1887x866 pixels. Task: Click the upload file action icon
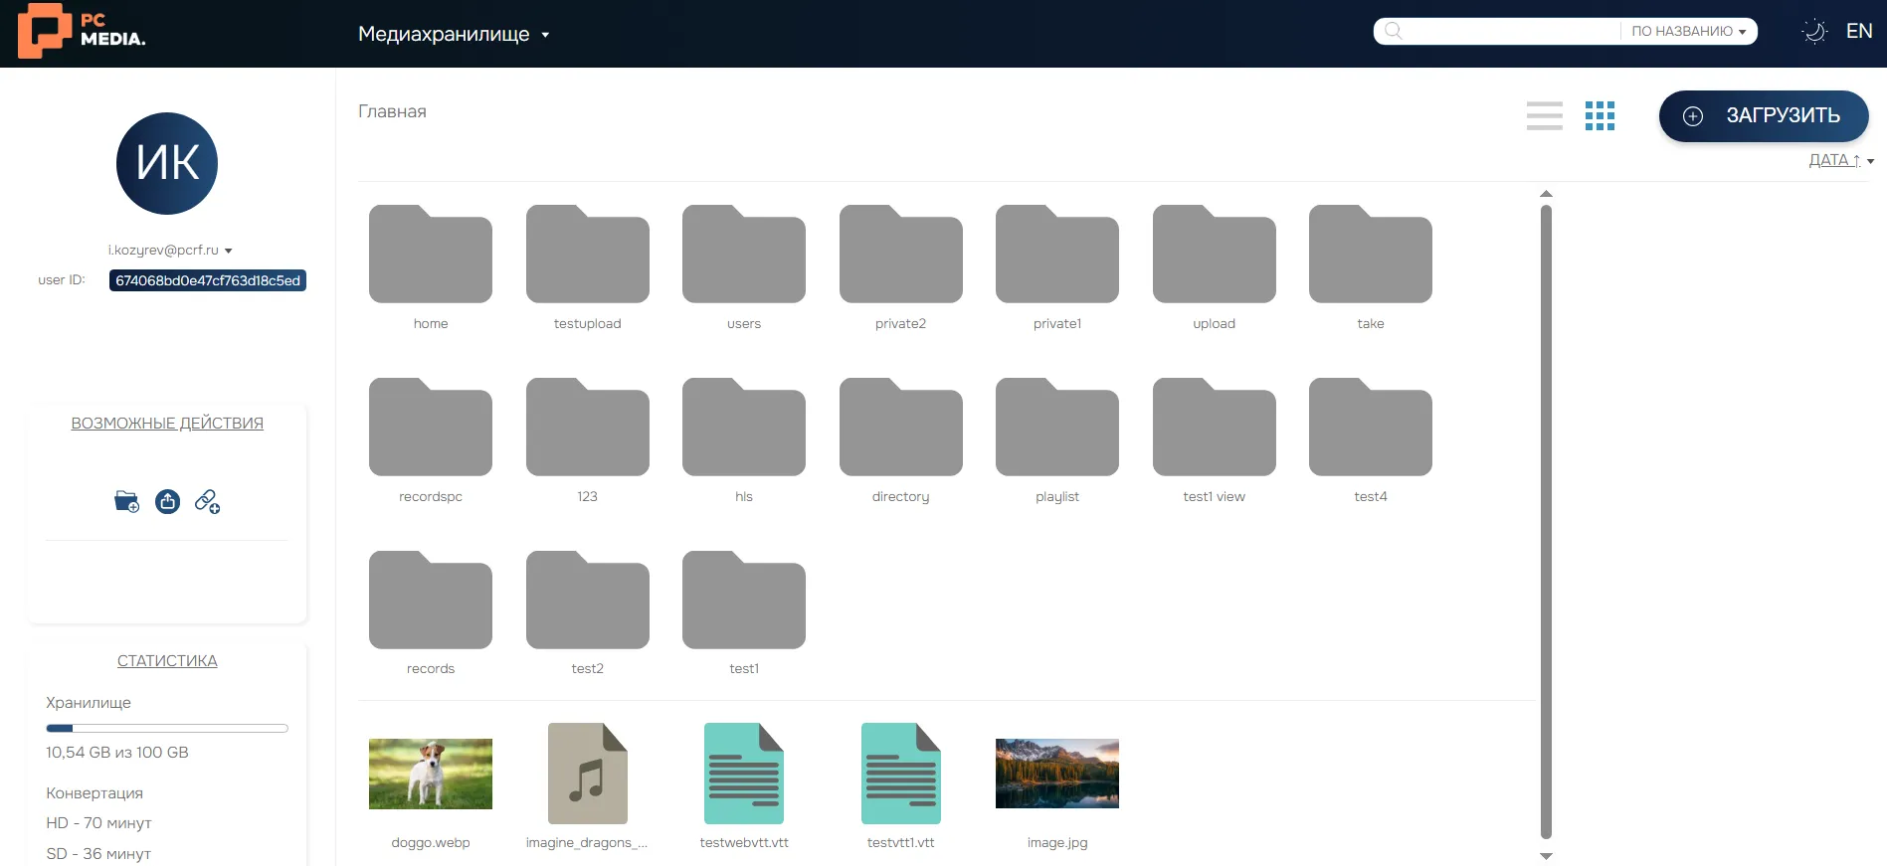click(167, 501)
